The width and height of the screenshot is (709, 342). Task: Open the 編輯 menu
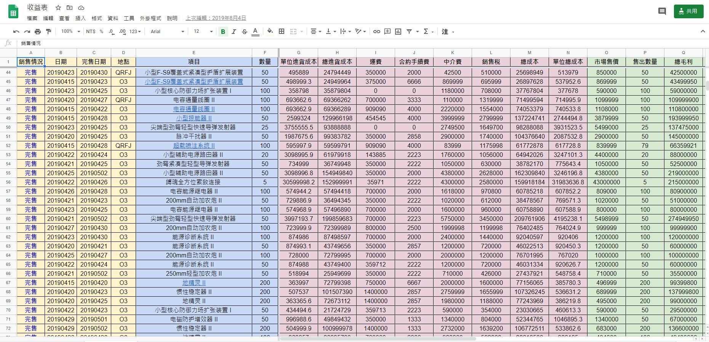[x=48, y=18]
